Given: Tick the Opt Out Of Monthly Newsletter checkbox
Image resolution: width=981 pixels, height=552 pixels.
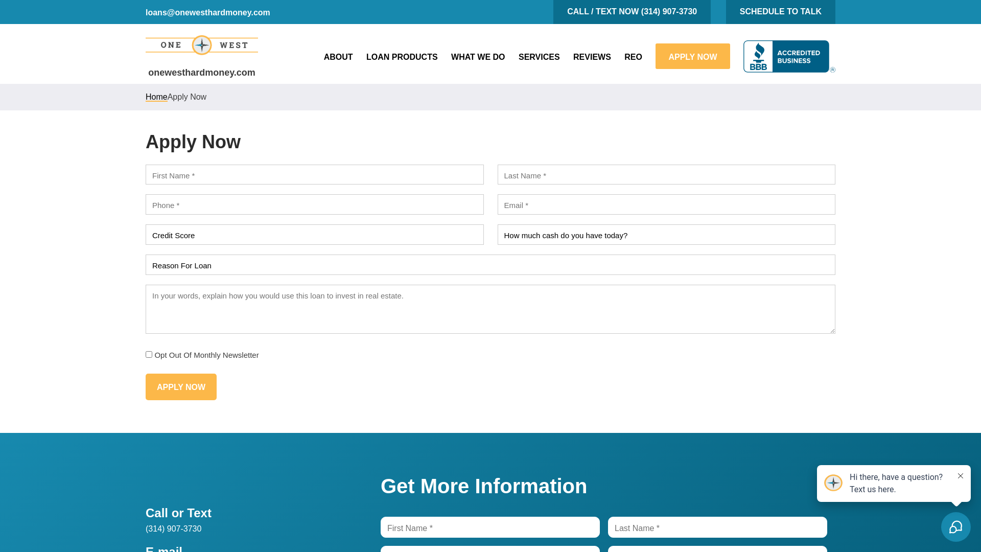Looking at the screenshot, I should 149,354.
